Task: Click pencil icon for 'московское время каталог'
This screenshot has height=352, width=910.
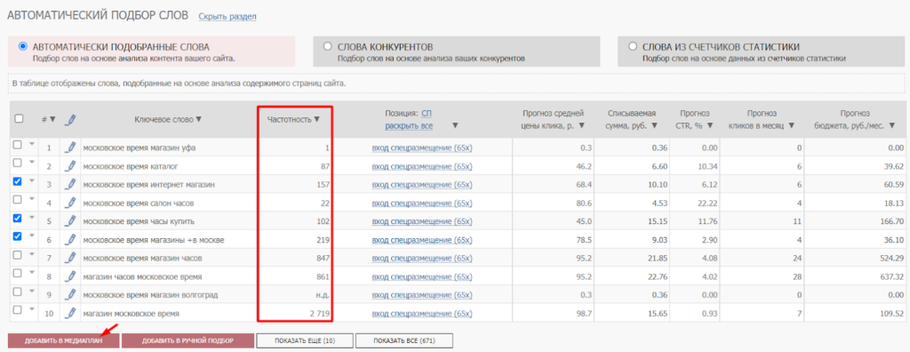Action: click(x=70, y=166)
